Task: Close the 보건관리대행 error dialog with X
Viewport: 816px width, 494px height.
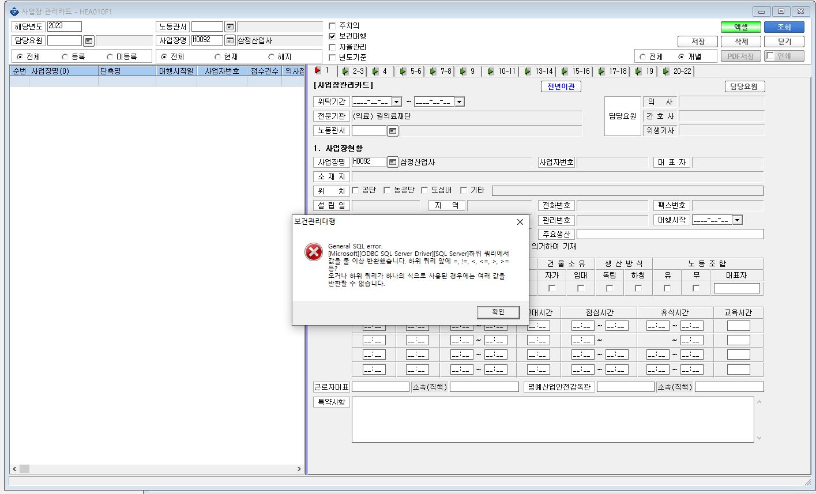Action: [520, 222]
